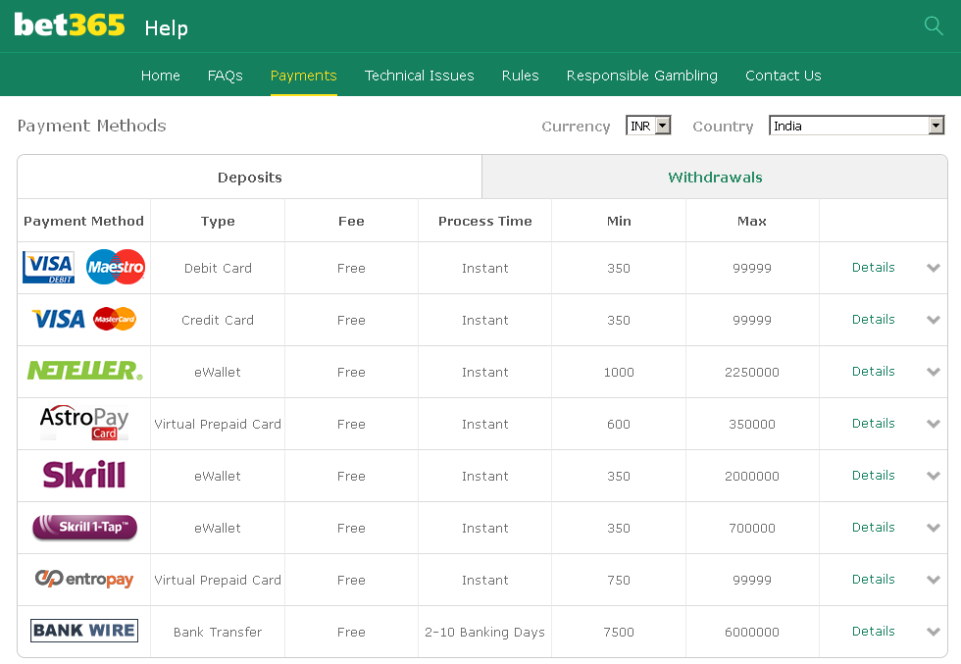Select the Bank Transfer type cell

point(218,632)
